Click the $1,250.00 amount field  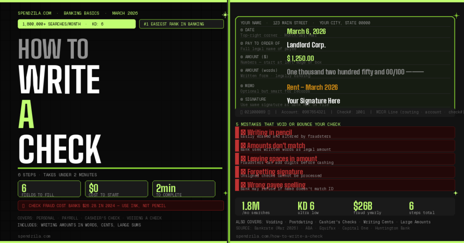(x=300, y=58)
